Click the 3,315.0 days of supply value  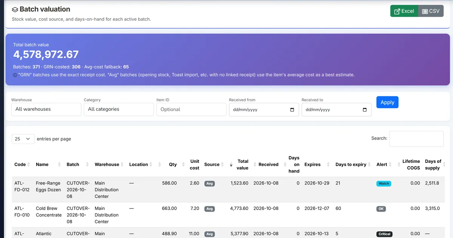coord(432,208)
